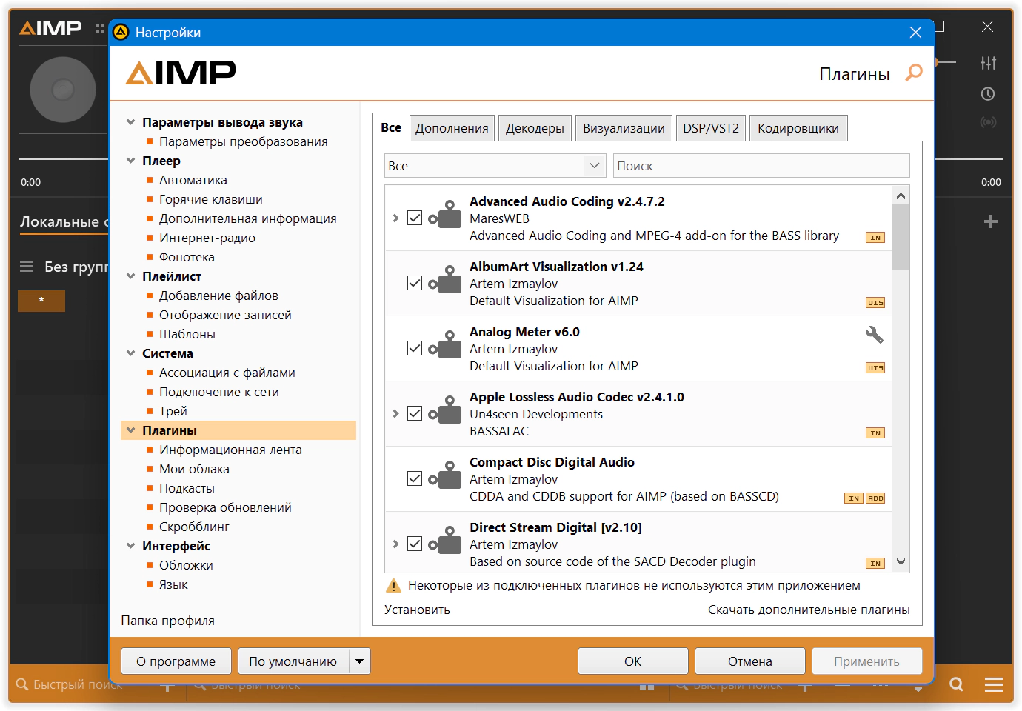The height and width of the screenshot is (711, 1022).
Task: Click the Quick search icon at the player's bottom left
Action: [22, 684]
